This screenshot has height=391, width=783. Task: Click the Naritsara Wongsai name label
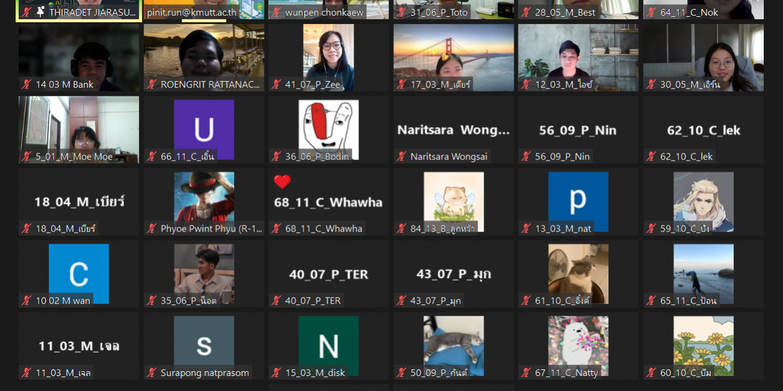pos(449,156)
